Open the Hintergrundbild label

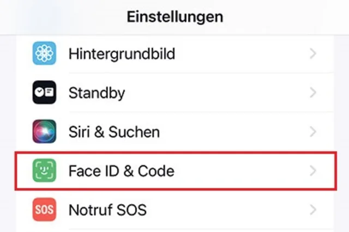[x=122, y=53]
